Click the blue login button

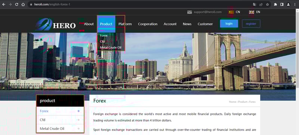(x=229, y=23)
